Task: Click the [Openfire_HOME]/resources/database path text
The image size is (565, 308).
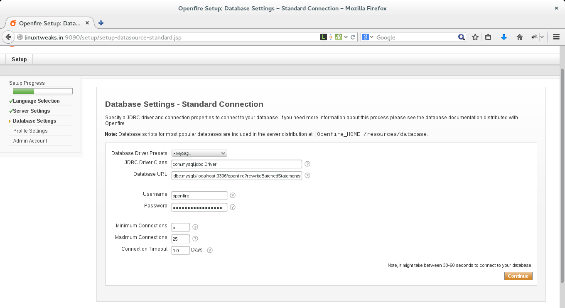Action: tap(370, 134)
